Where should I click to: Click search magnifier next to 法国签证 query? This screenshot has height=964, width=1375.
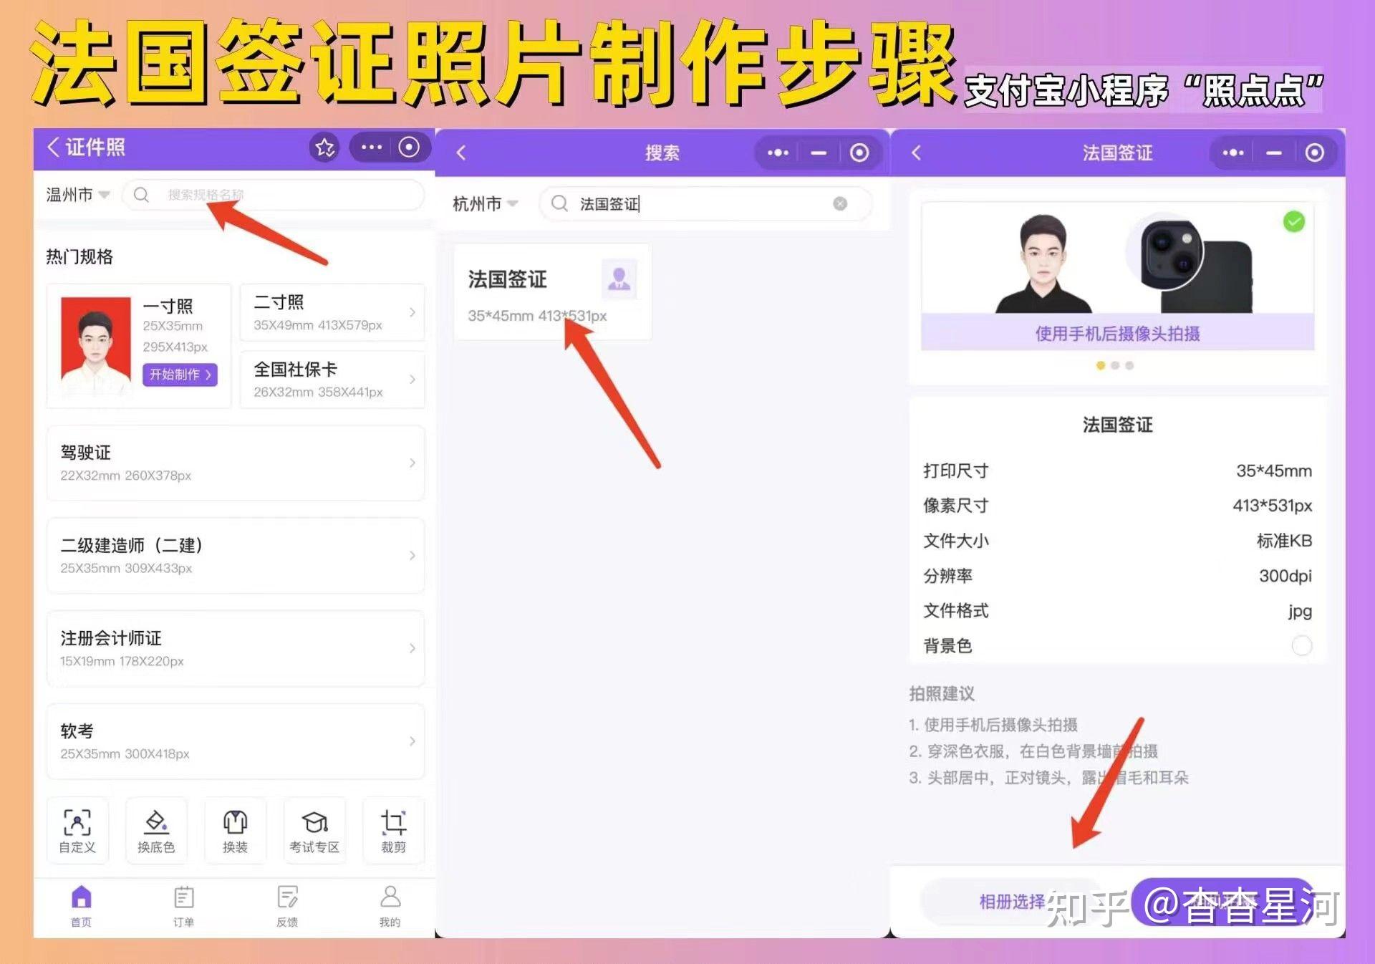point(559,204)
